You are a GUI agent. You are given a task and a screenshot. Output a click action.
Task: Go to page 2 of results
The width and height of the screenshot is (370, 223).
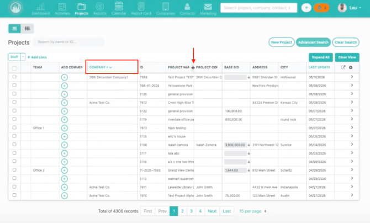click(182, 211)
